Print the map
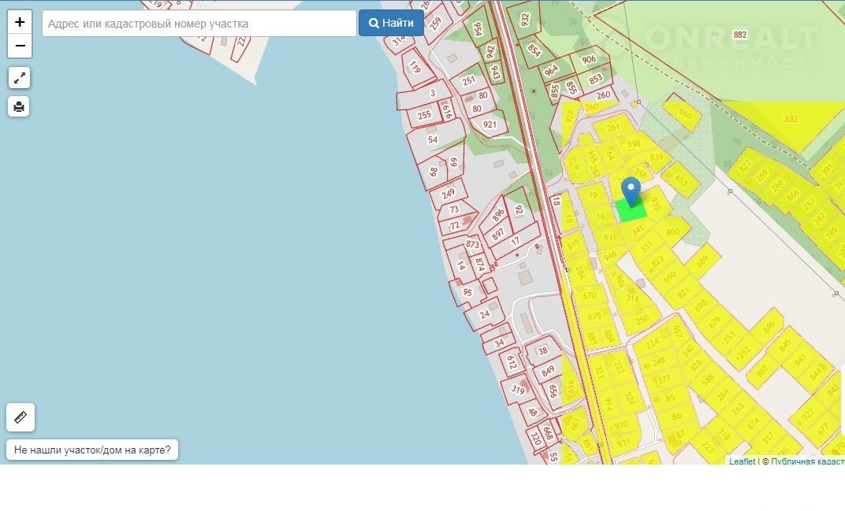This screenshot has height=511, width=845. tap(19, 106)
